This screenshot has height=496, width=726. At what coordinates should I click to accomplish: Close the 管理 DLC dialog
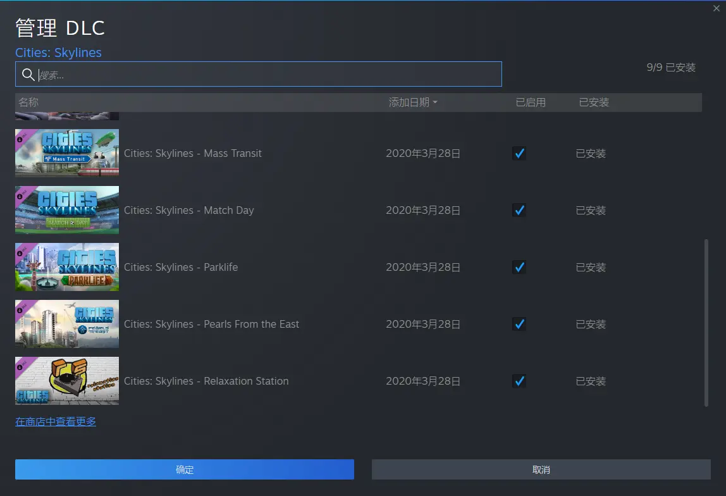(x=717, y=8)
